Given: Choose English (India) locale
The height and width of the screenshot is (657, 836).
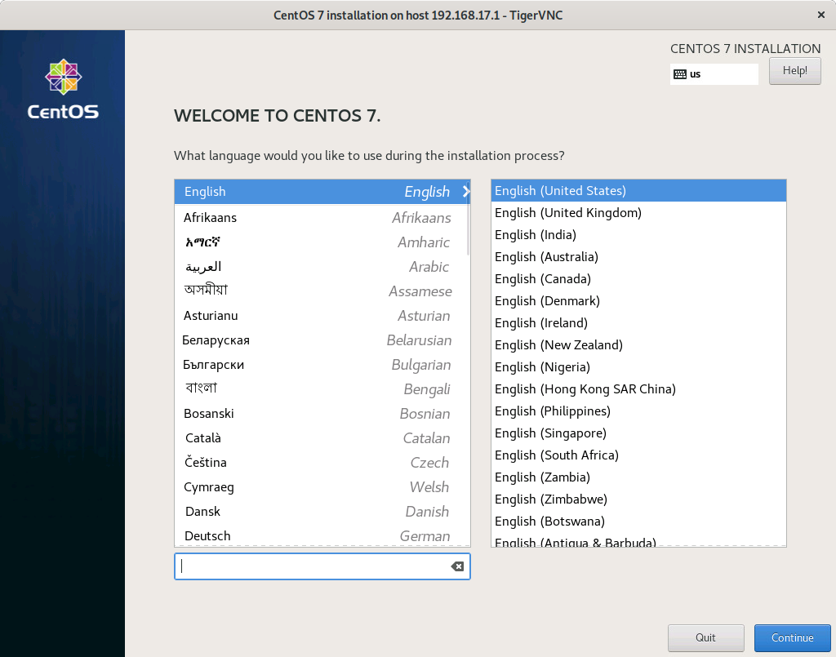Looking at the screenshot, I should [638, 234].
